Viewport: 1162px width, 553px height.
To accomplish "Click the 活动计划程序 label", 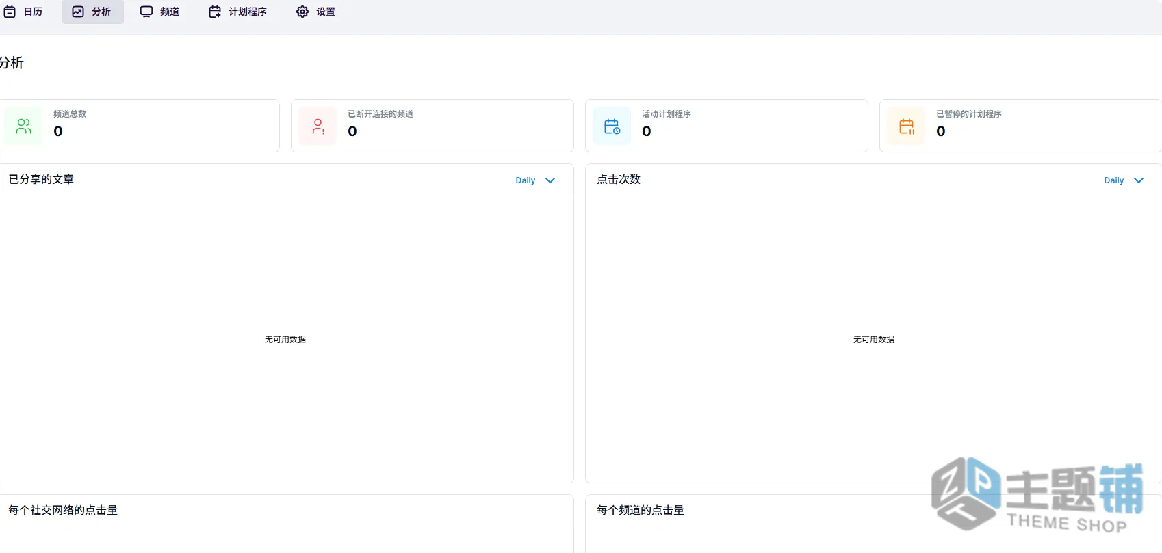I will tap(667, 114).
